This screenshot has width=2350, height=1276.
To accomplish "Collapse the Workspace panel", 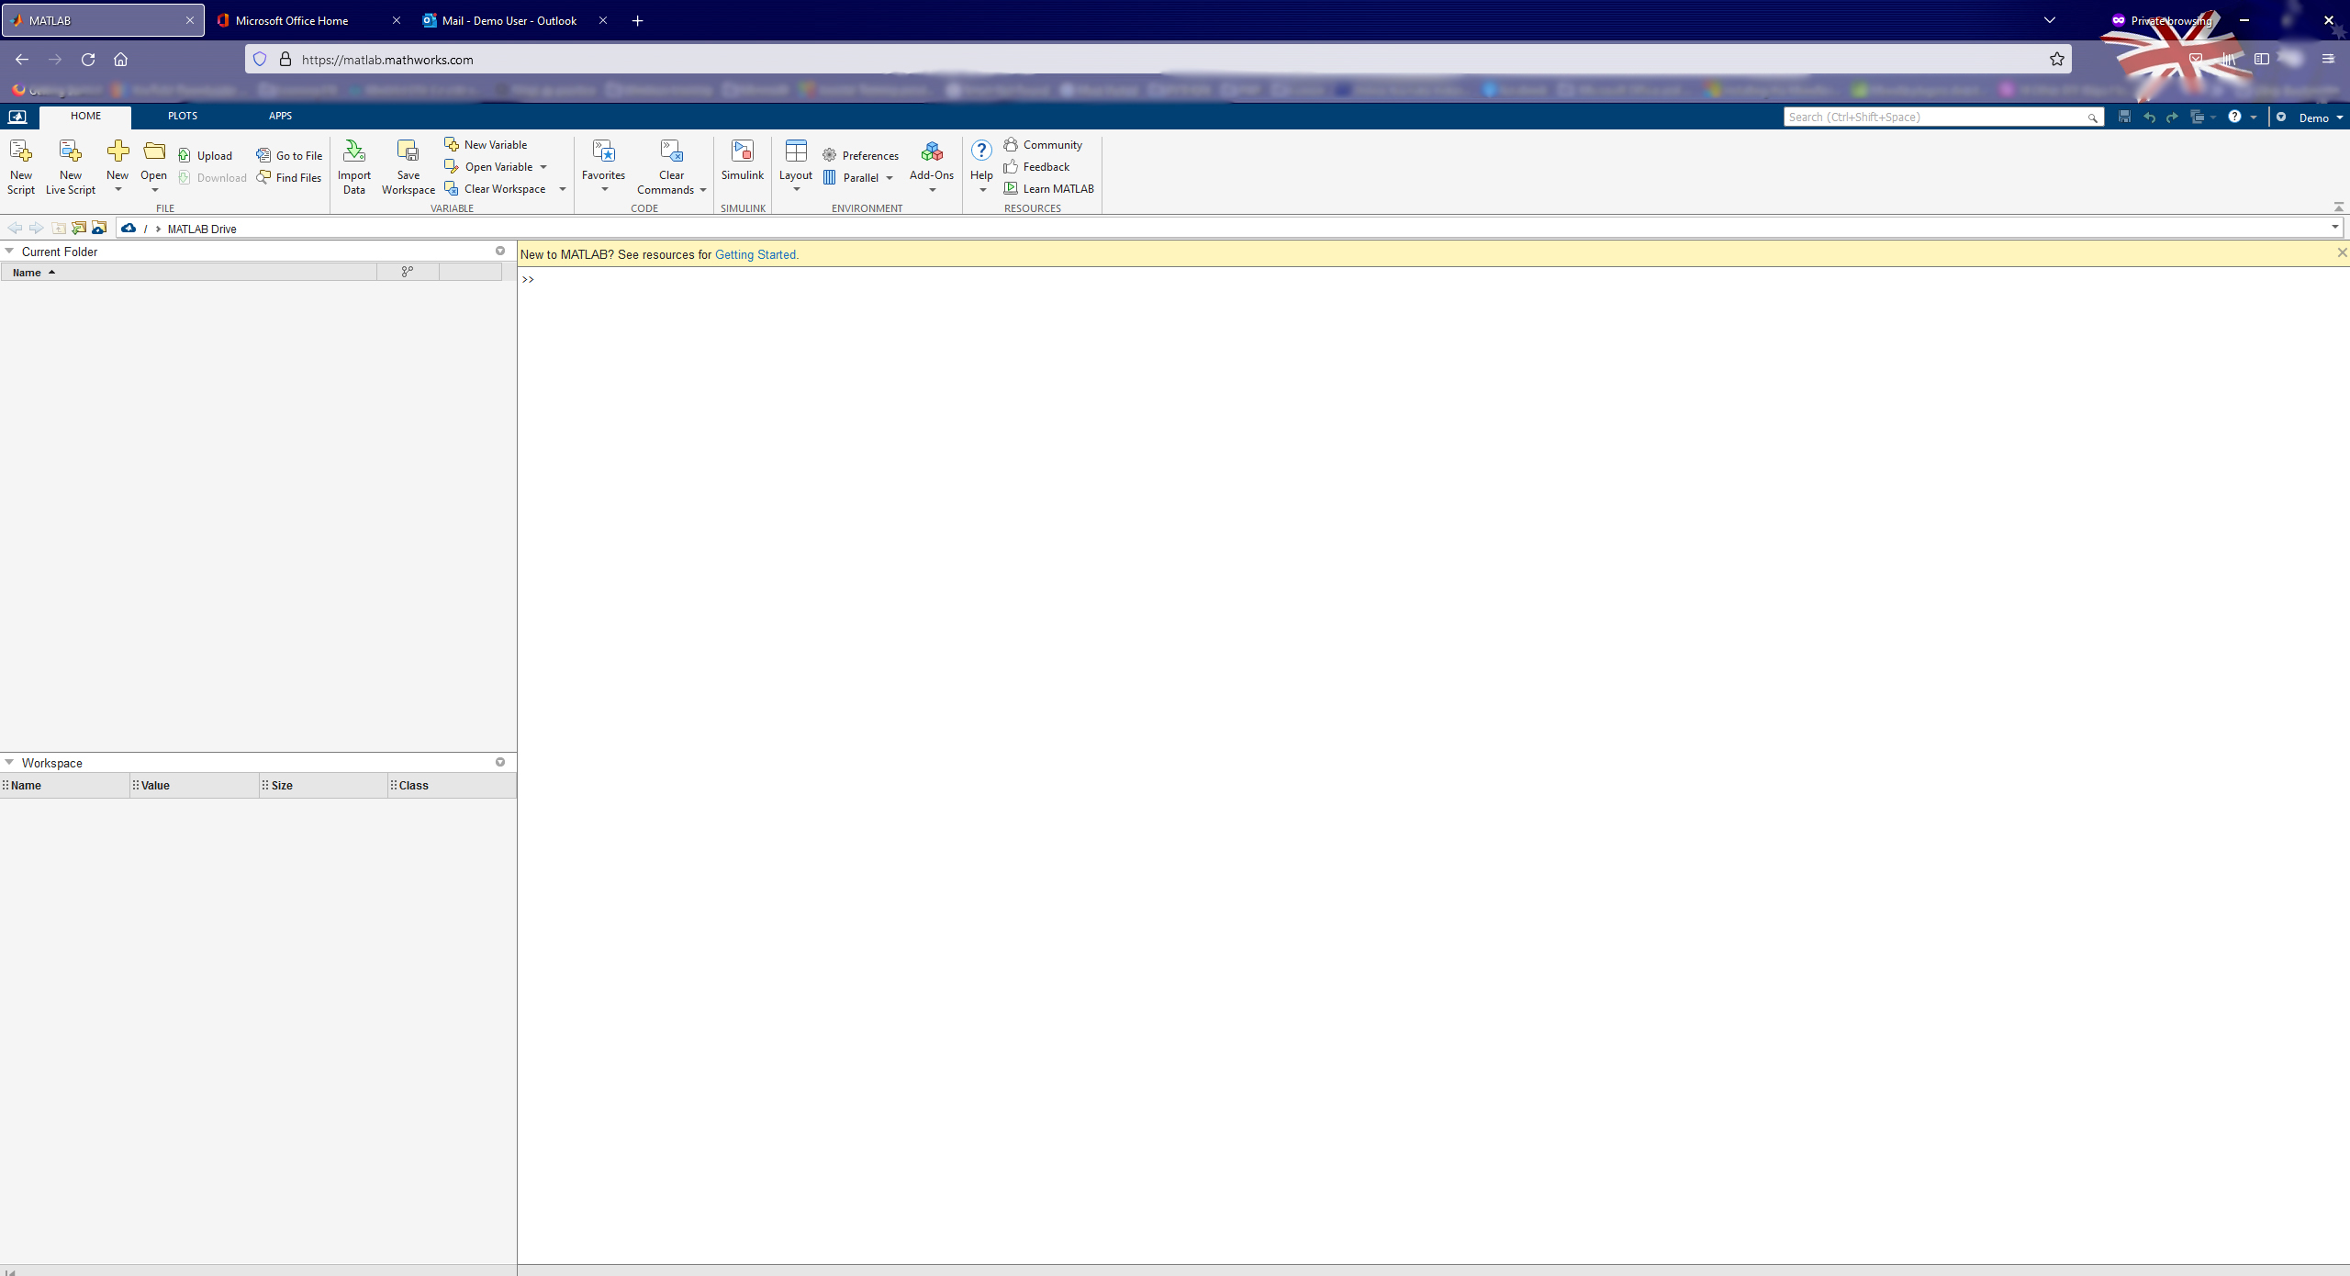I will [x=9, y=762].
